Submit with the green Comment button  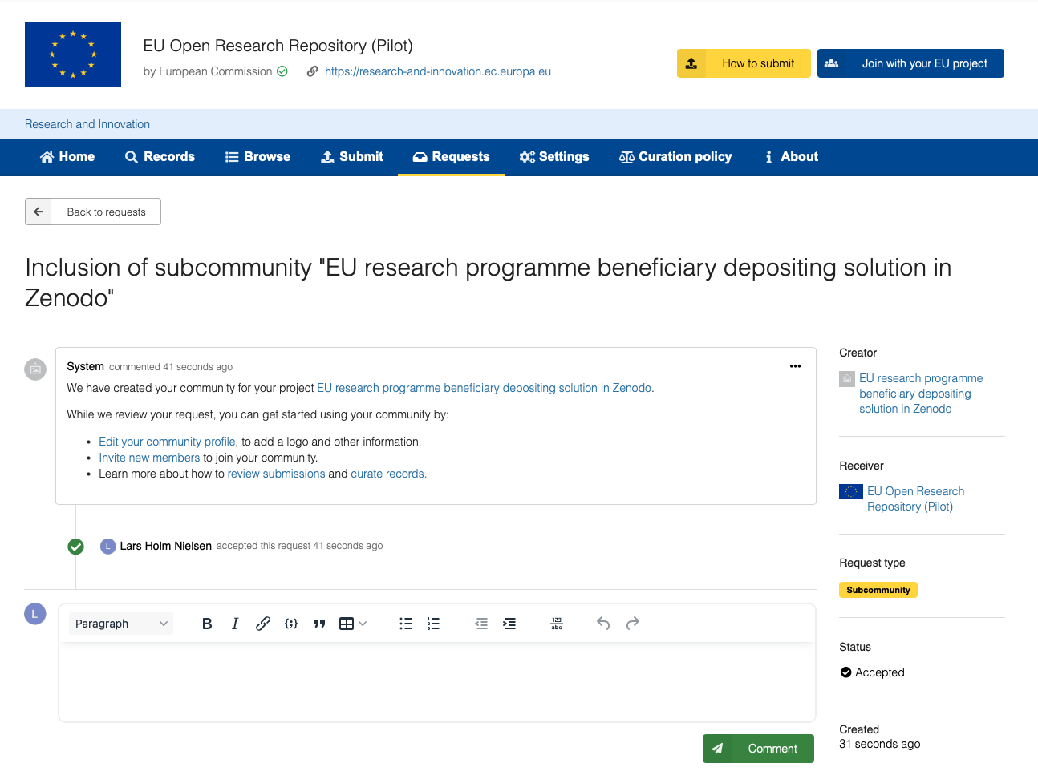click(758, 749)
